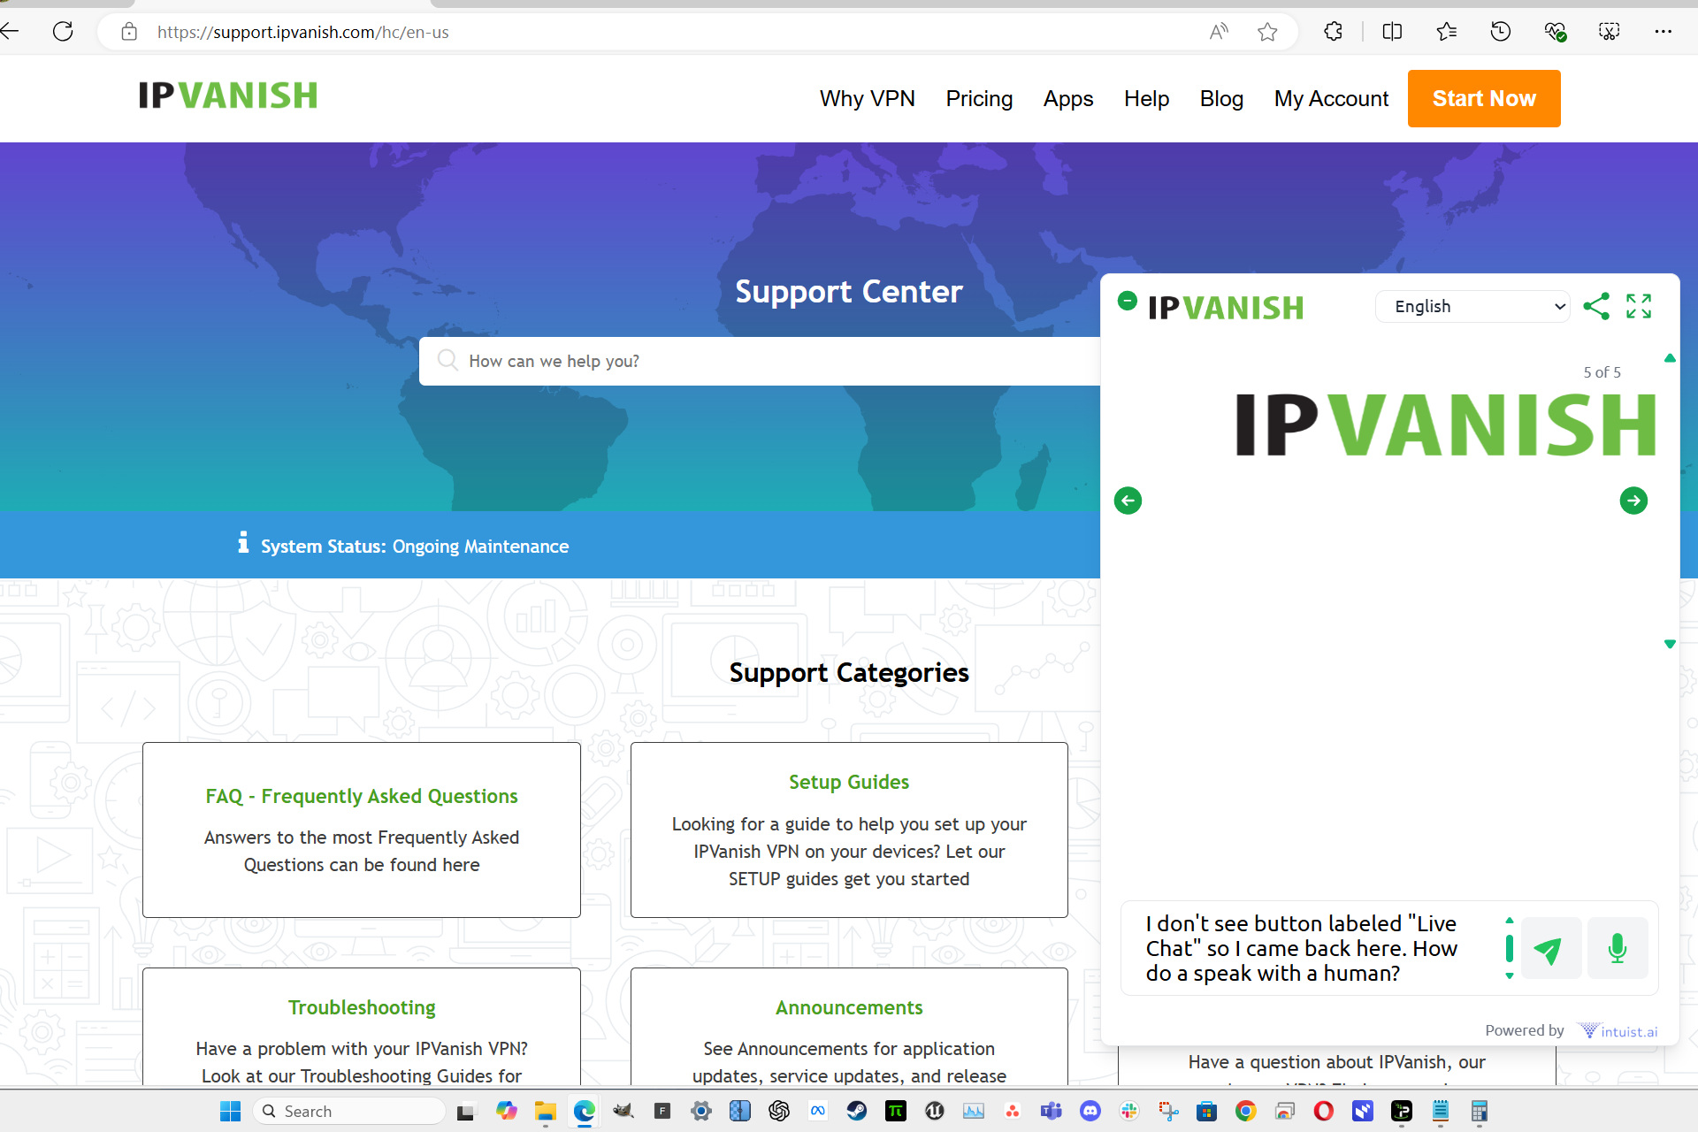Open Microsoft Teams from the taskbar
The height and width of the screenshot is (1132, 1698).
1052,1111
